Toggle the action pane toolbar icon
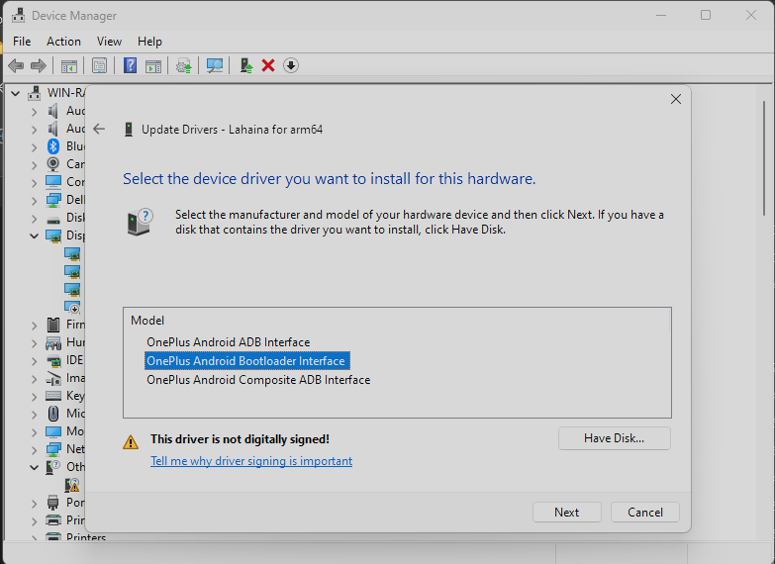 (153, 65)
